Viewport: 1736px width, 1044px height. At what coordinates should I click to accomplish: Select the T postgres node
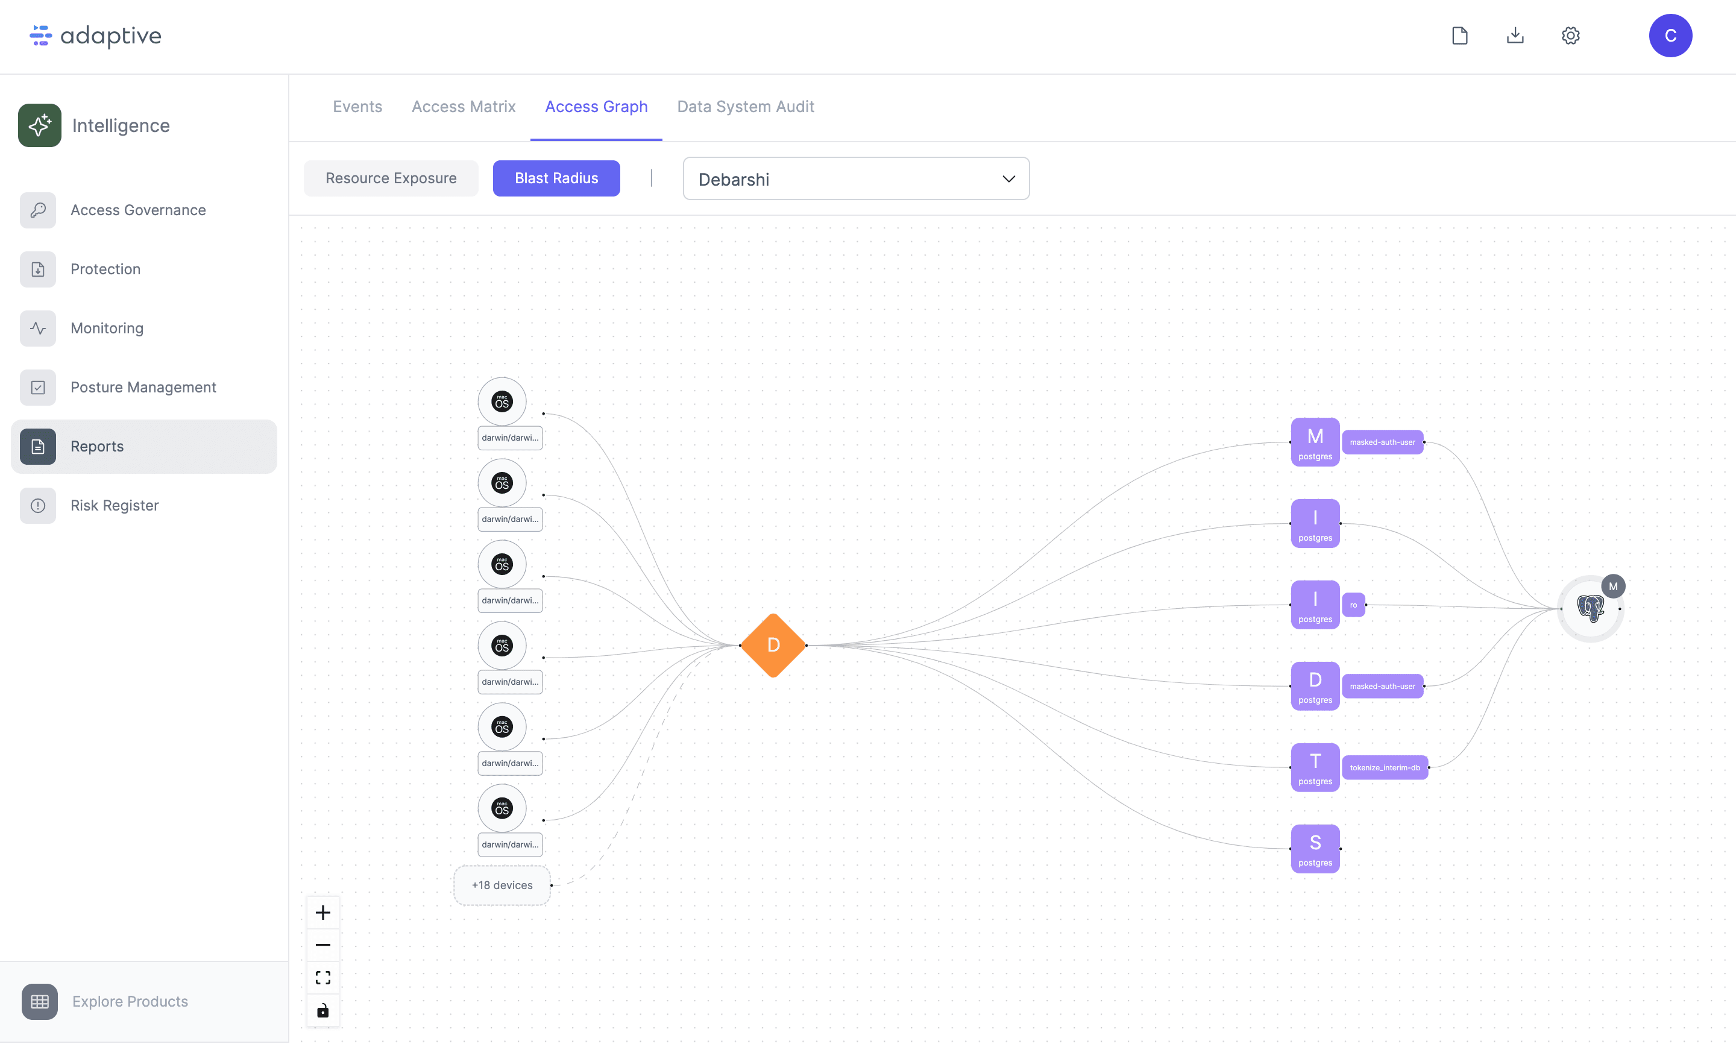1315,767
